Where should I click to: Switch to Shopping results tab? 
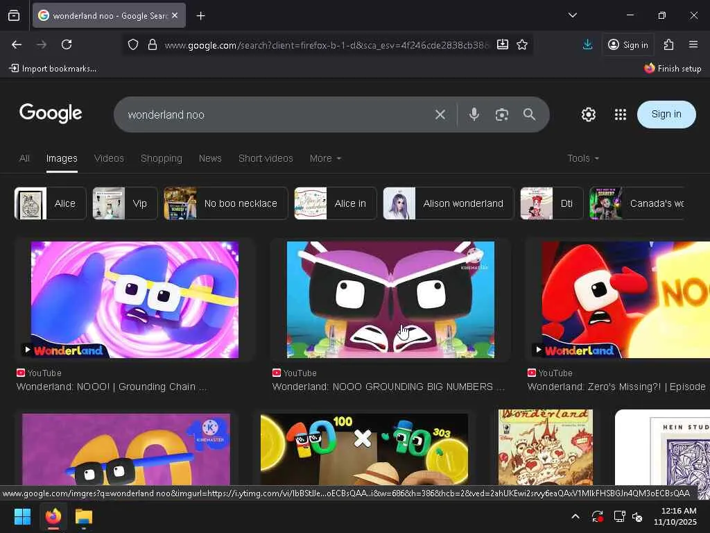(x=161, y=158)
